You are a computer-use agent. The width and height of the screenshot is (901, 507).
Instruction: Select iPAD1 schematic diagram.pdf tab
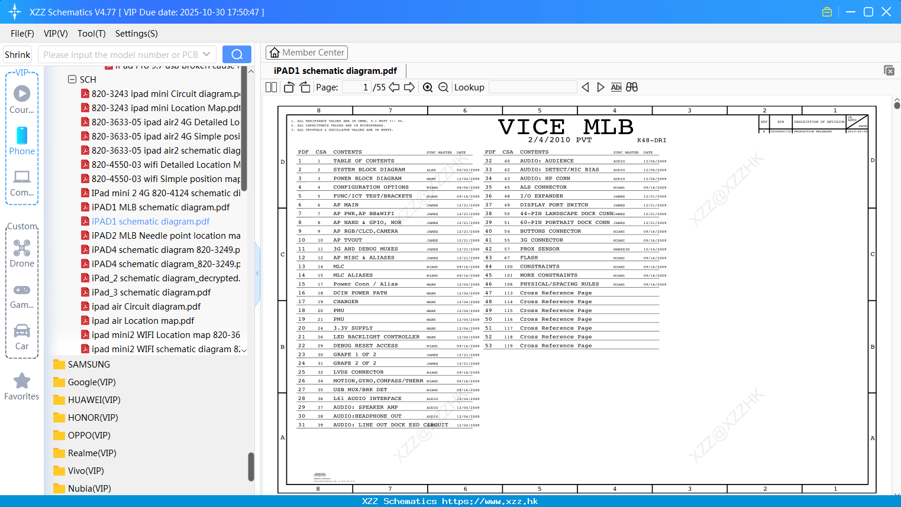[x=335, y=70]
